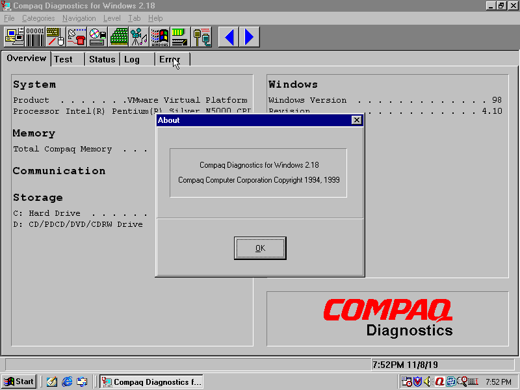The height and width of the screenshot is (390, 520).
Task: Open the keyboard and mouse input devices icon
Action: tap(56, 37)
